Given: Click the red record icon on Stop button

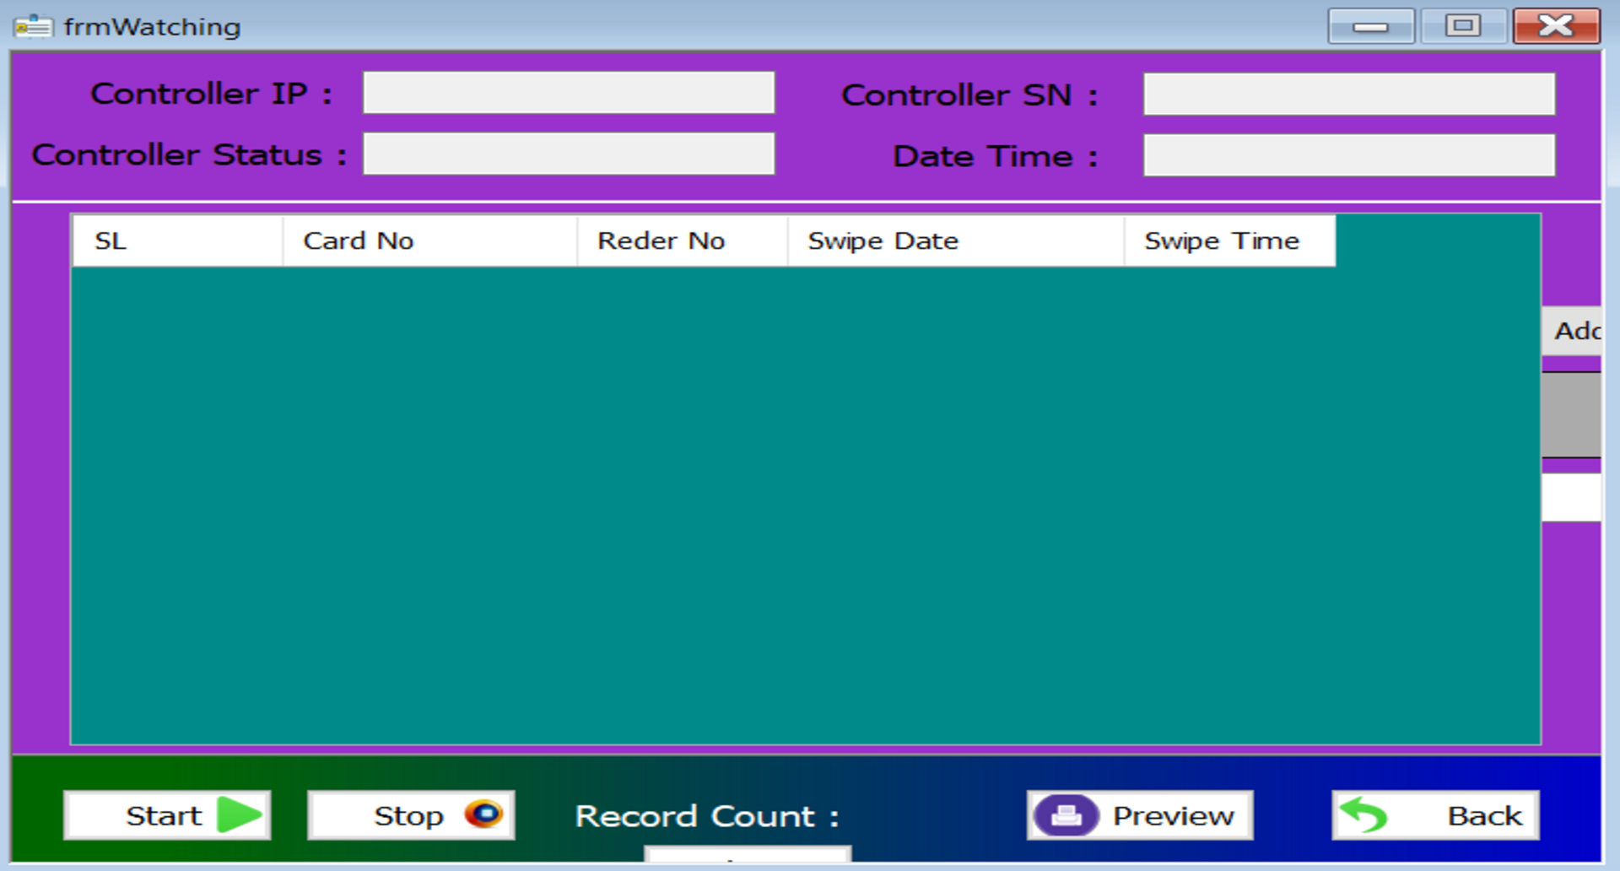Looking at the screenshot, I should (483, 814).
